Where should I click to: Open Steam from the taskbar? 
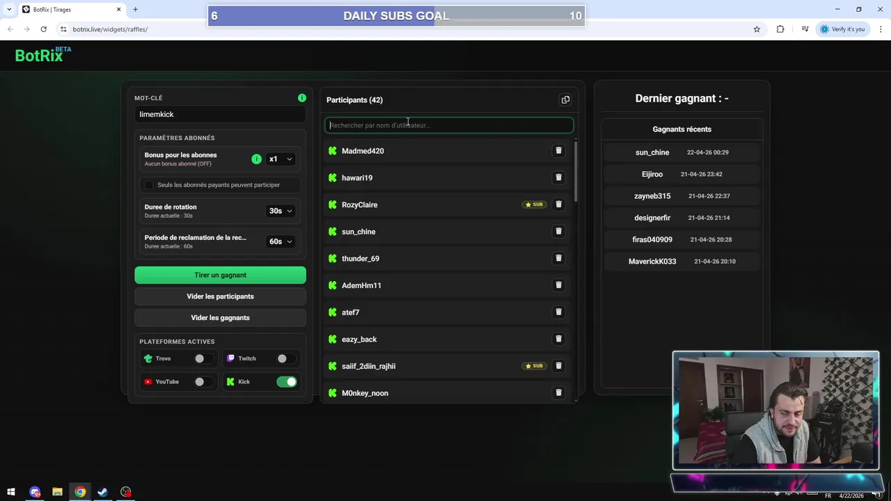point(102,492)
